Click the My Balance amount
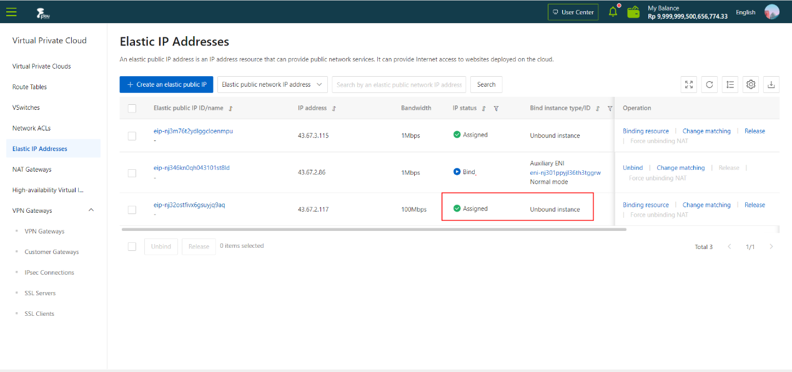 688,16
